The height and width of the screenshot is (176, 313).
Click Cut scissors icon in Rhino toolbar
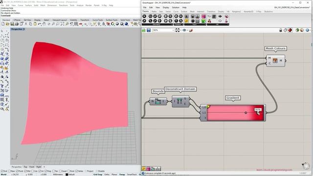pyautogui.click(x=26, y=24)
